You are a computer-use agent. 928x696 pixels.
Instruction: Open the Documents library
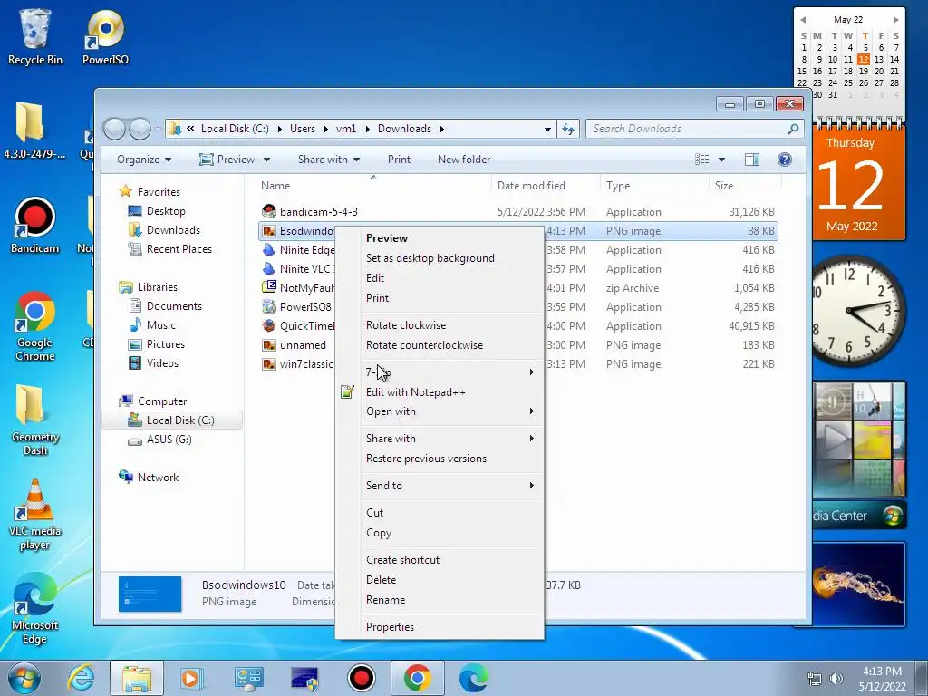coord(174,306)
